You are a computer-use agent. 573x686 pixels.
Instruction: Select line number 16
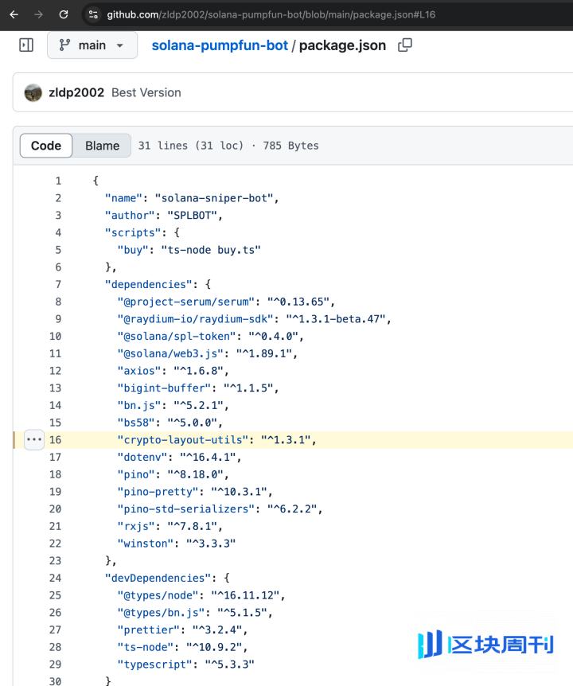(55, 439)
